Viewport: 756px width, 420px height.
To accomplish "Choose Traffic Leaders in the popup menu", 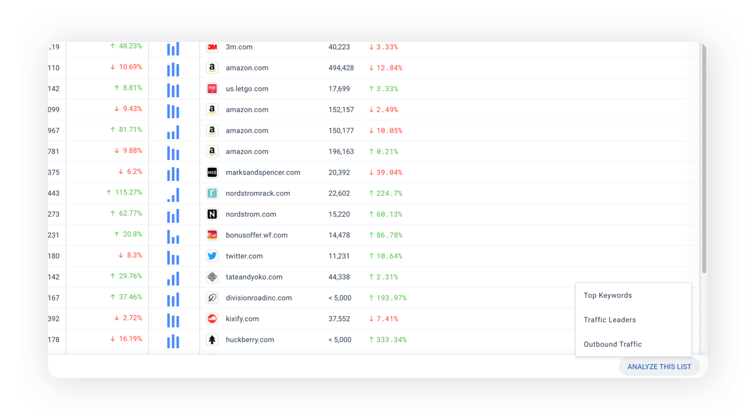I will 610,320.
